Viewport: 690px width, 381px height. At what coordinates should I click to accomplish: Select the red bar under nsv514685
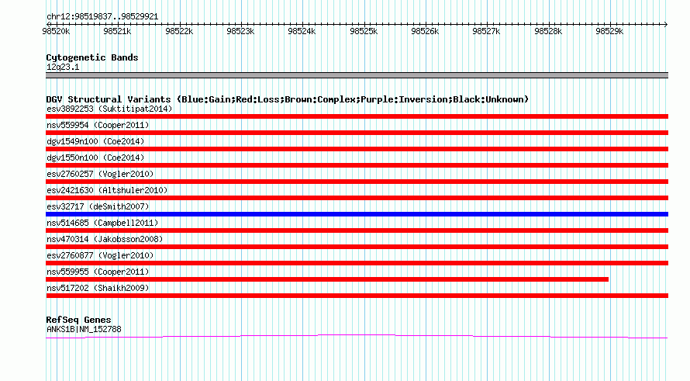357,230
